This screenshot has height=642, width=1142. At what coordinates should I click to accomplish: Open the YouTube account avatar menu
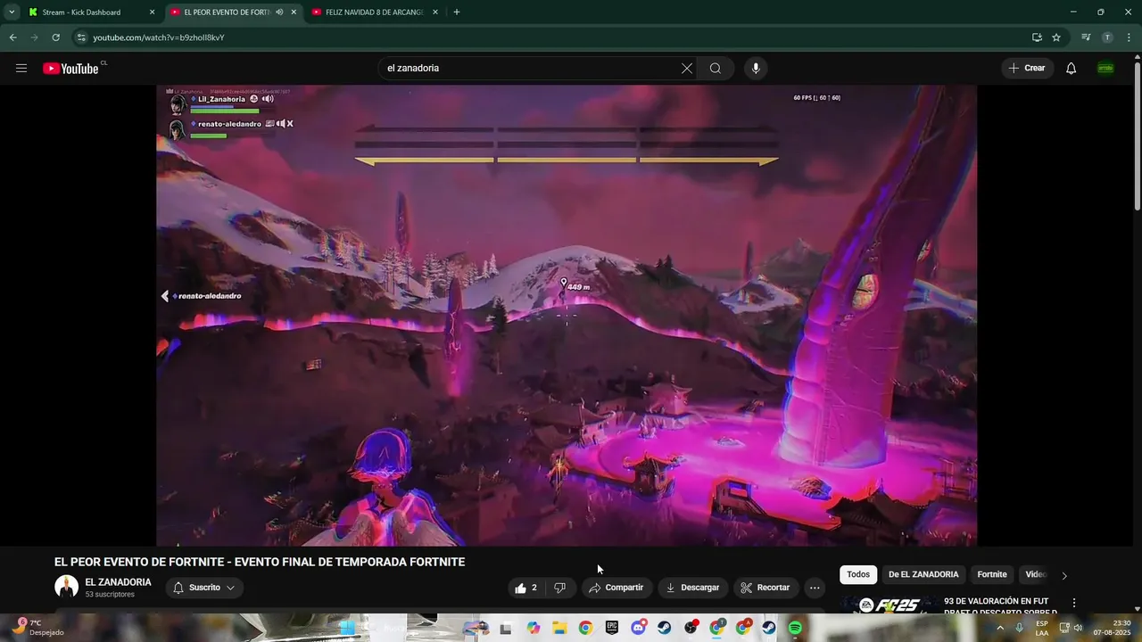click(x=1105, y=69)
